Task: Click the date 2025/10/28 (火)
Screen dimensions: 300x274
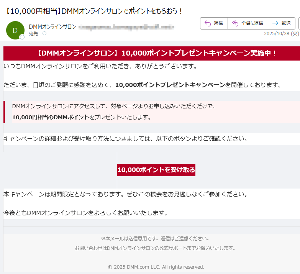Action: tap(282, 34)
